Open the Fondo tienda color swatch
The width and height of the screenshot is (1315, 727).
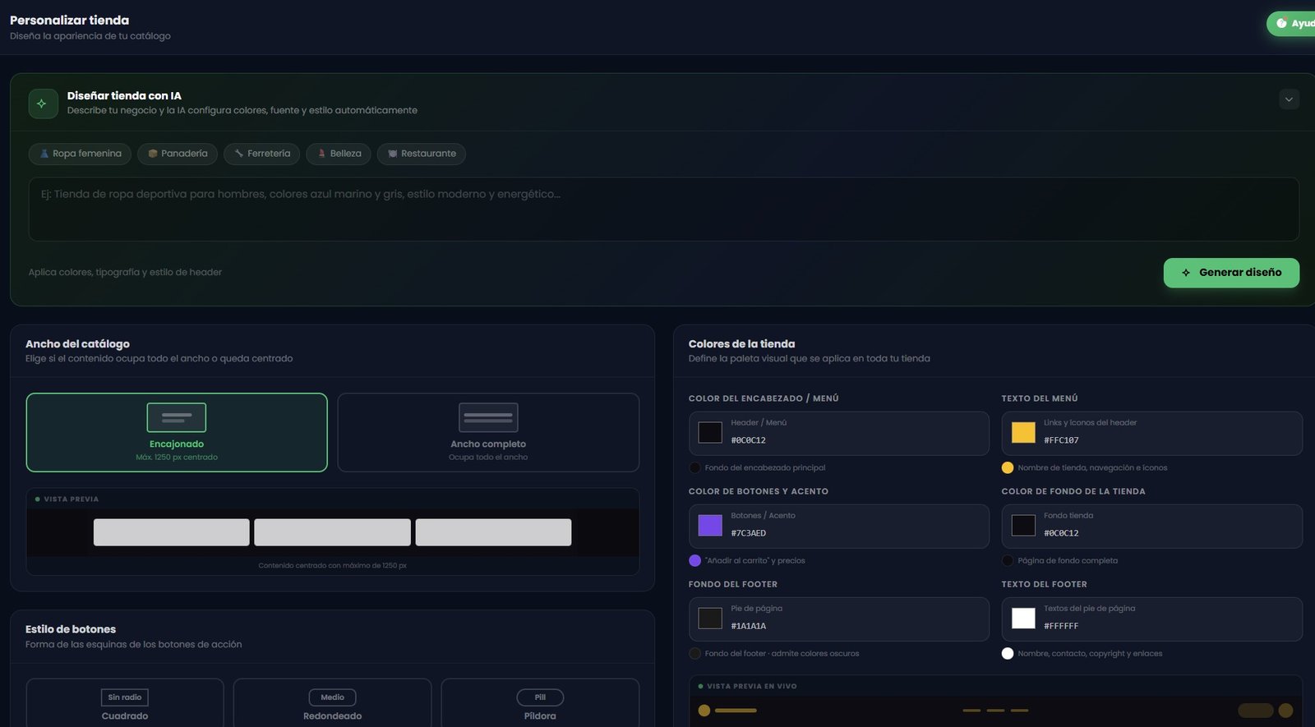(1023, 525)
